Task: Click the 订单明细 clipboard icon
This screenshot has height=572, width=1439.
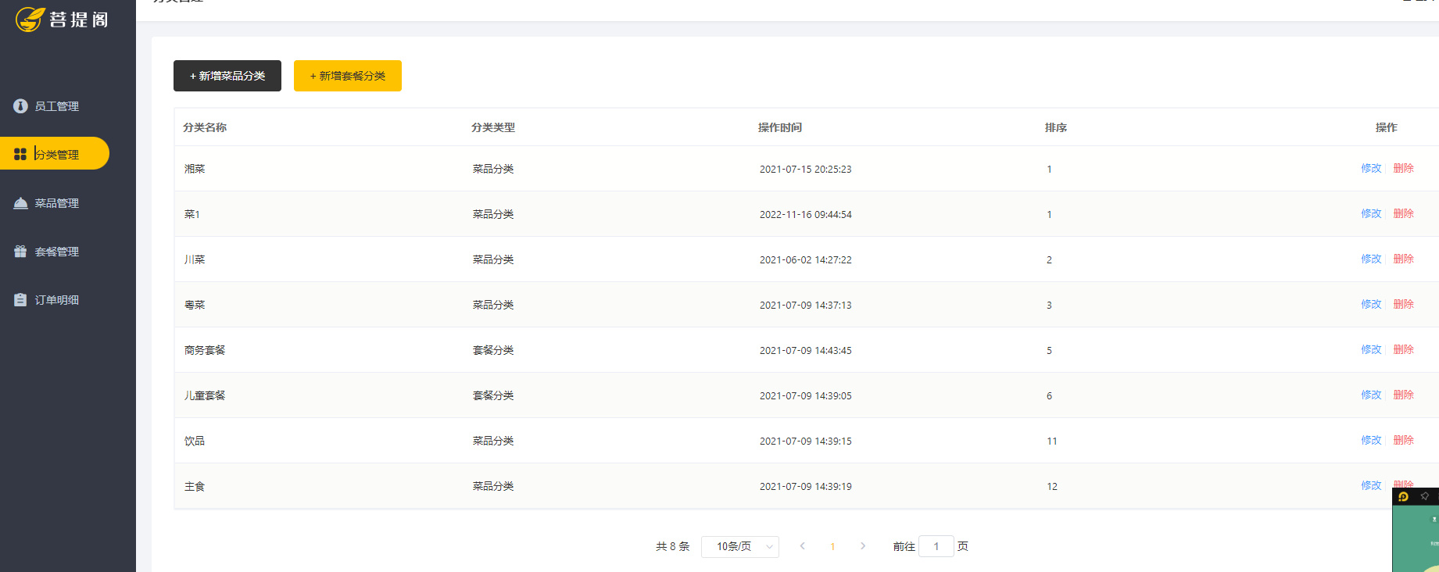Action: (20, 300)
